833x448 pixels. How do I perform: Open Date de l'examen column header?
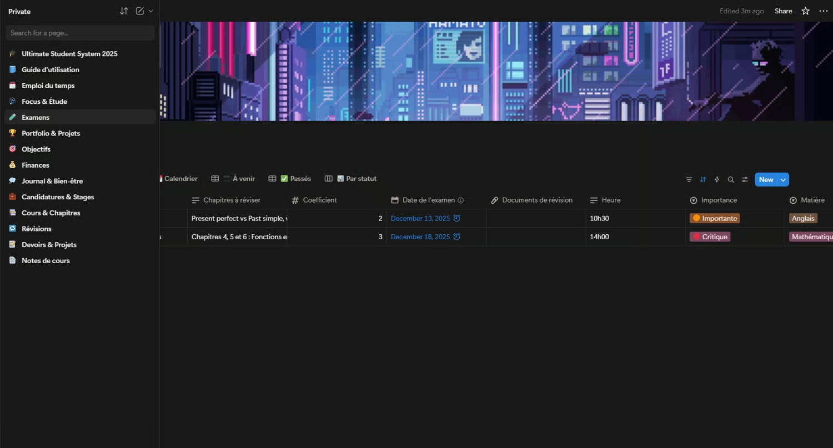(x=436, y=200)
